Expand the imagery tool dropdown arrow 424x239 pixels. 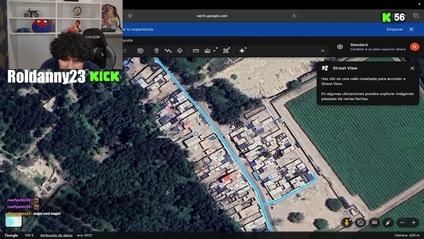tap(214, 51)
